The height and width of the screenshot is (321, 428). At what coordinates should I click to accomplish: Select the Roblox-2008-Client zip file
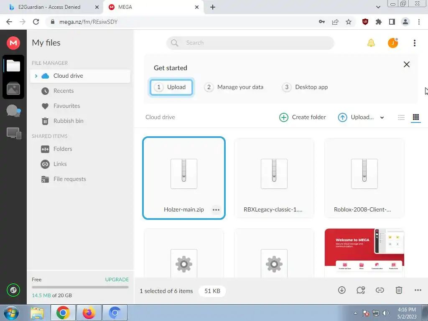click(364, 178)
